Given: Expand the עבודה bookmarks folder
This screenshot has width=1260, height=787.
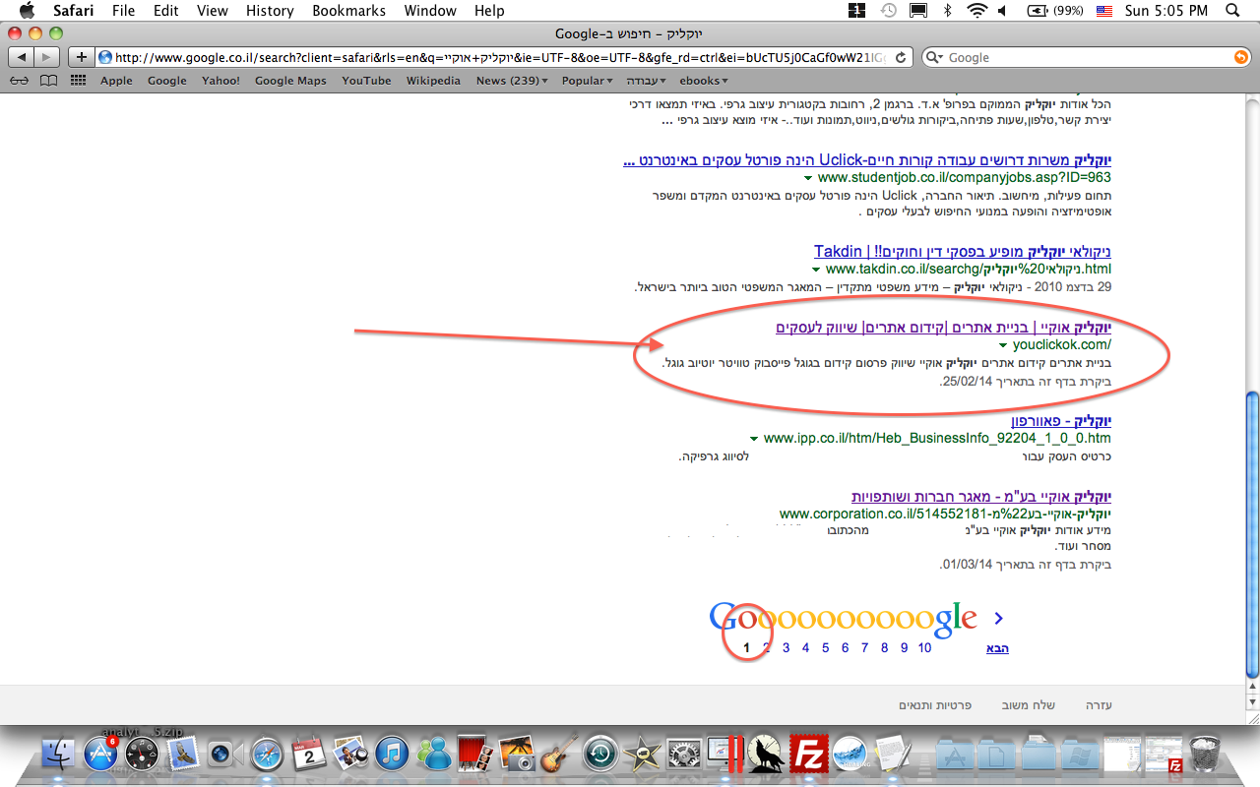Looking at the screenshot, I should [x=647, y=81].
